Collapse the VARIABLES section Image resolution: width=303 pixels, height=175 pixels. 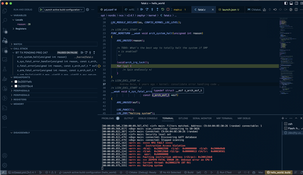(53, 15)
